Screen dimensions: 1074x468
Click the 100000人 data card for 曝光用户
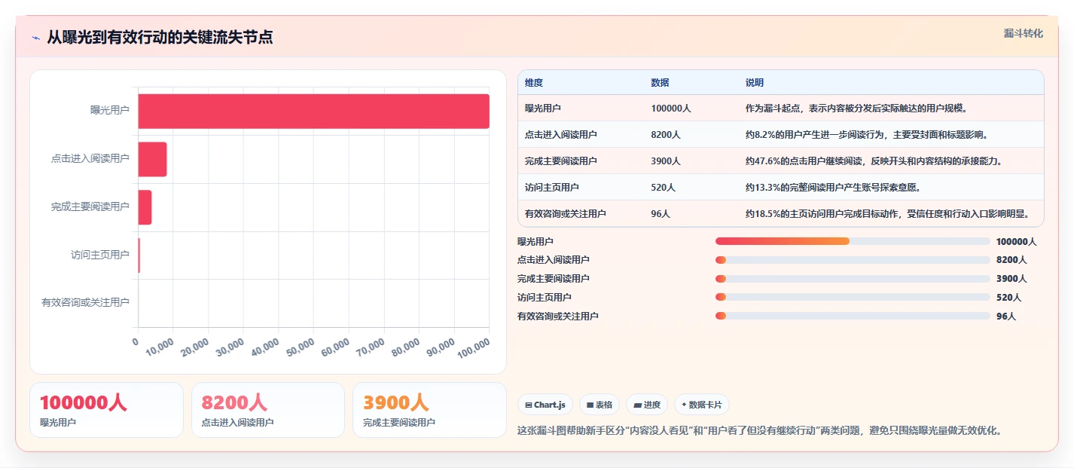(106, 410)
